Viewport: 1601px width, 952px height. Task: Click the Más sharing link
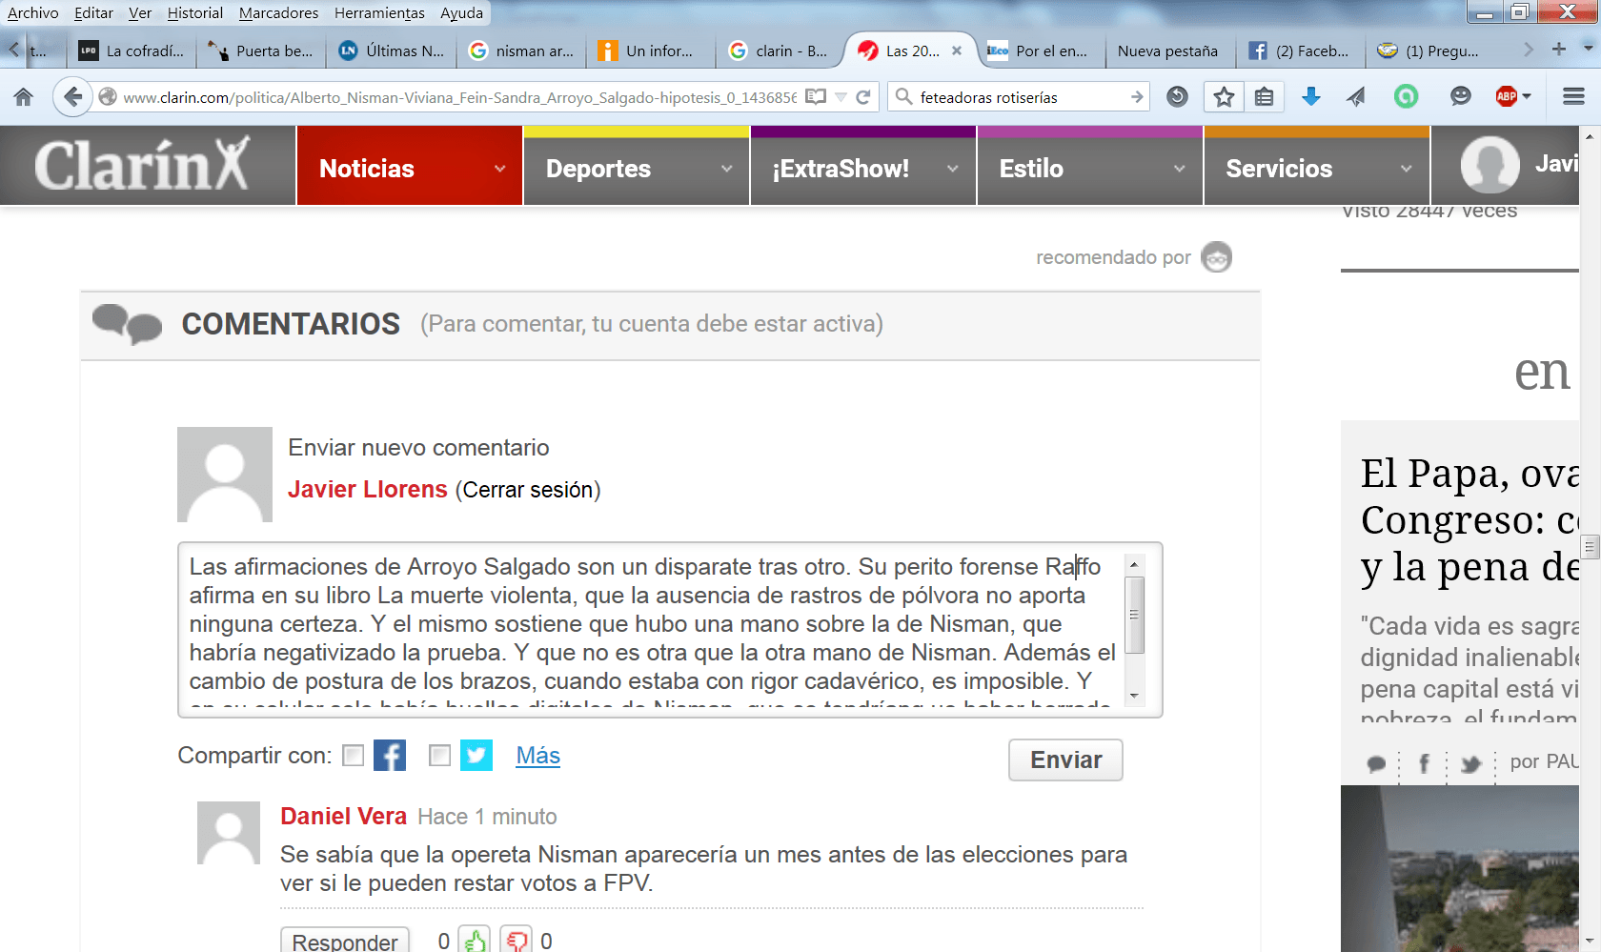(537, 756)
